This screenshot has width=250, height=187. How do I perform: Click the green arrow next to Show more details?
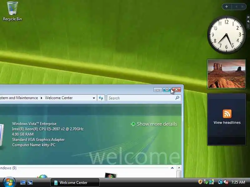pyautogui.click(x=133, y=124)
